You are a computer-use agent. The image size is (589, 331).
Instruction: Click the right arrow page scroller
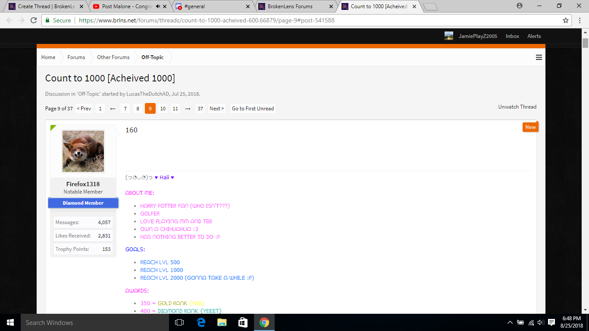188,109
